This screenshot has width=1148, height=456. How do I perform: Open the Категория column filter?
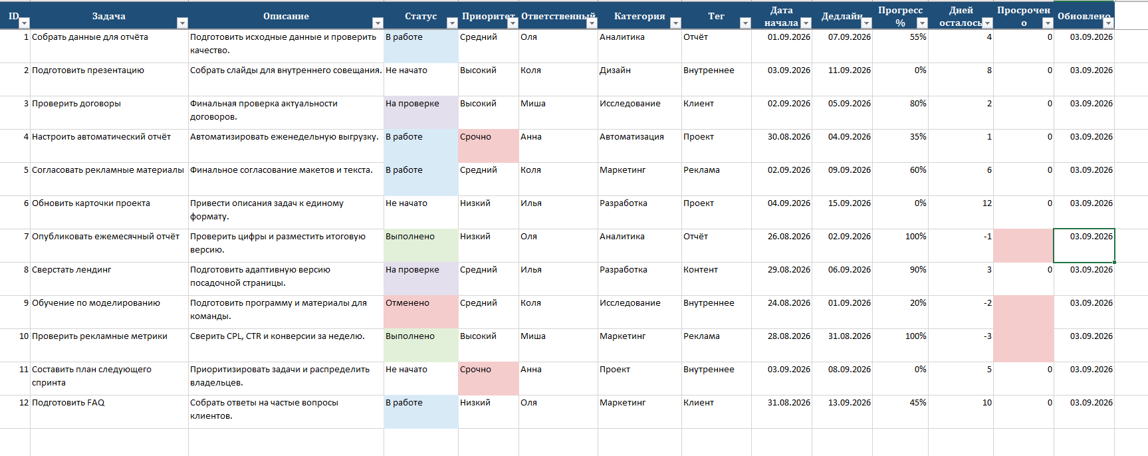tap(675, 23)
